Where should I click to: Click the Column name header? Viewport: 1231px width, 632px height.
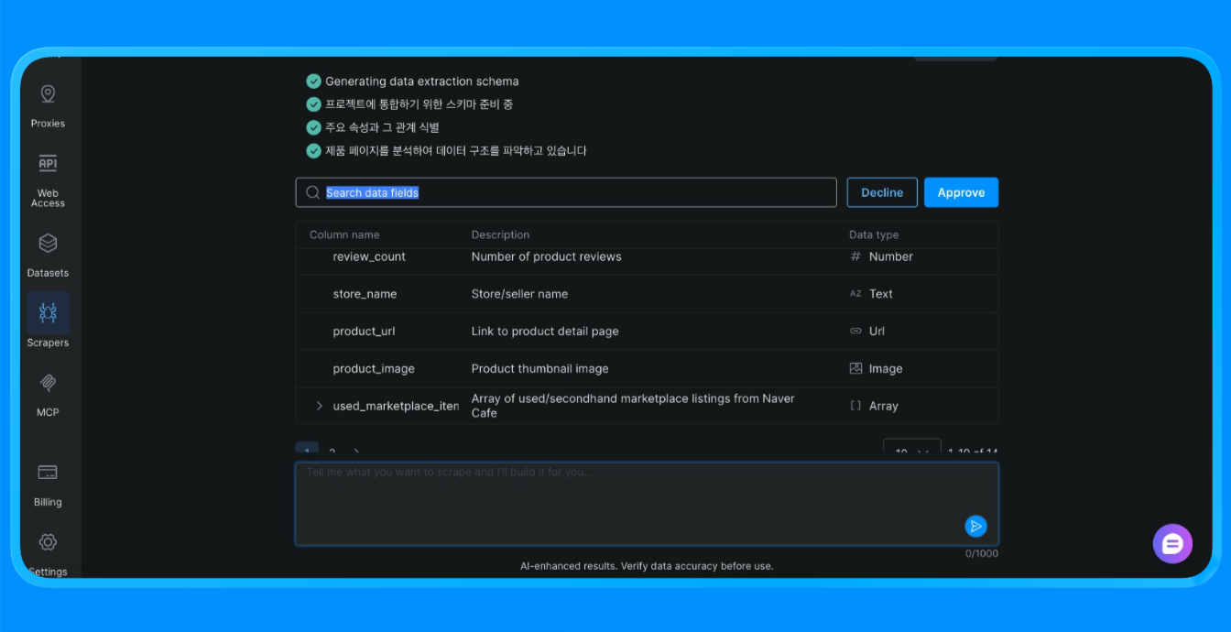[x=343, y=234]
